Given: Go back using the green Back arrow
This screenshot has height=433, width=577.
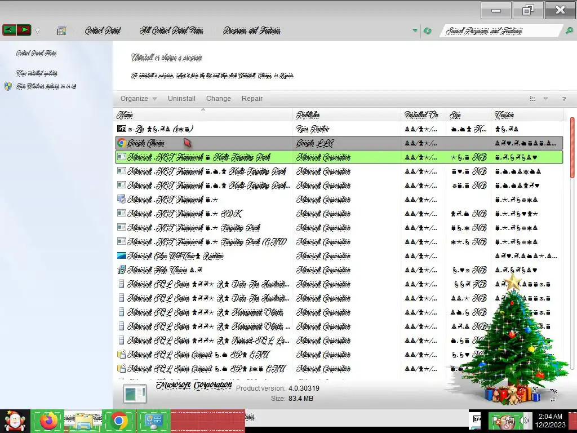Looking at the screenshot, I should click(x=9, y=30).
